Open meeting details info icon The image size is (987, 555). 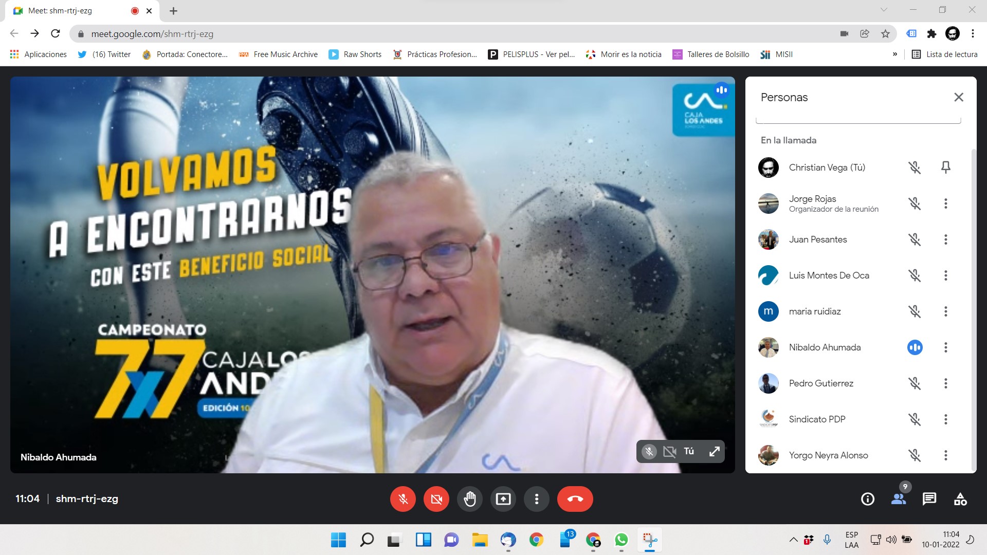[867, 499]
